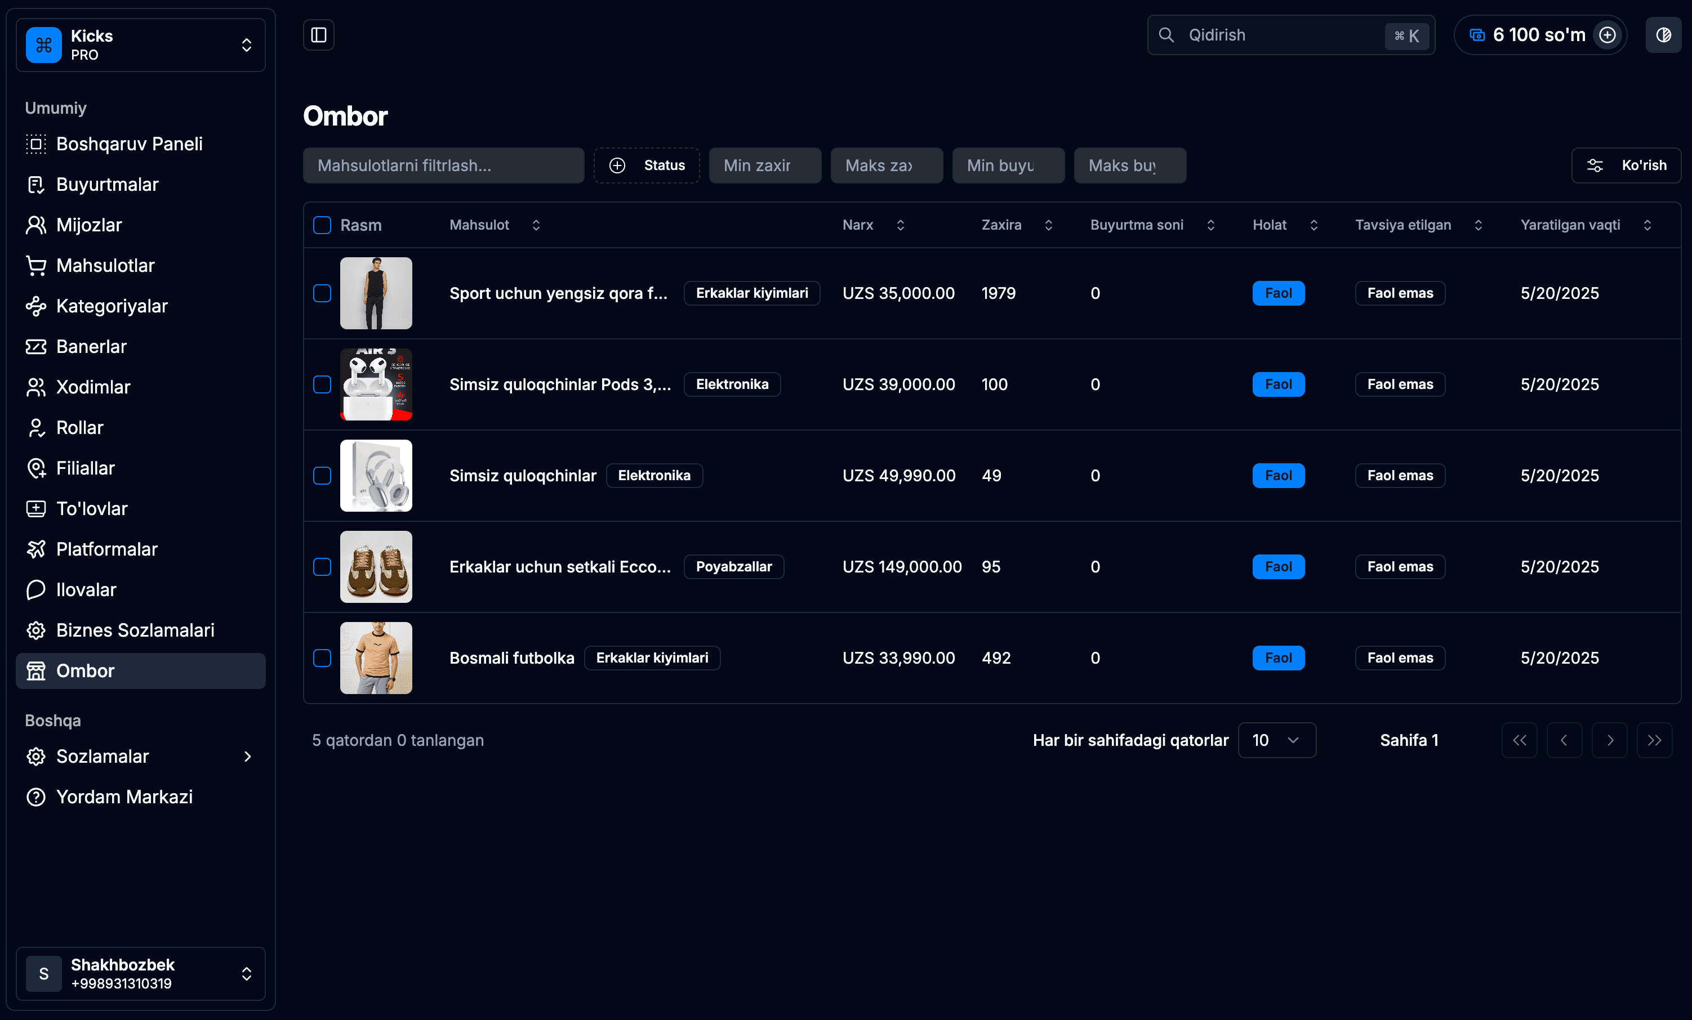Open the rows-per-page dropdown showing 10
This screenshot has height=1020, width=1692.
1276,740
